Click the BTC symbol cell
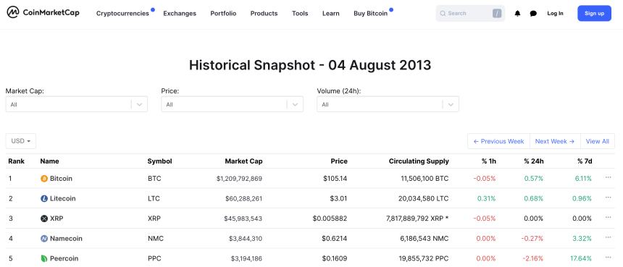Image resolution: width=623 pixels, height=267 pixels. pos(154,179)
